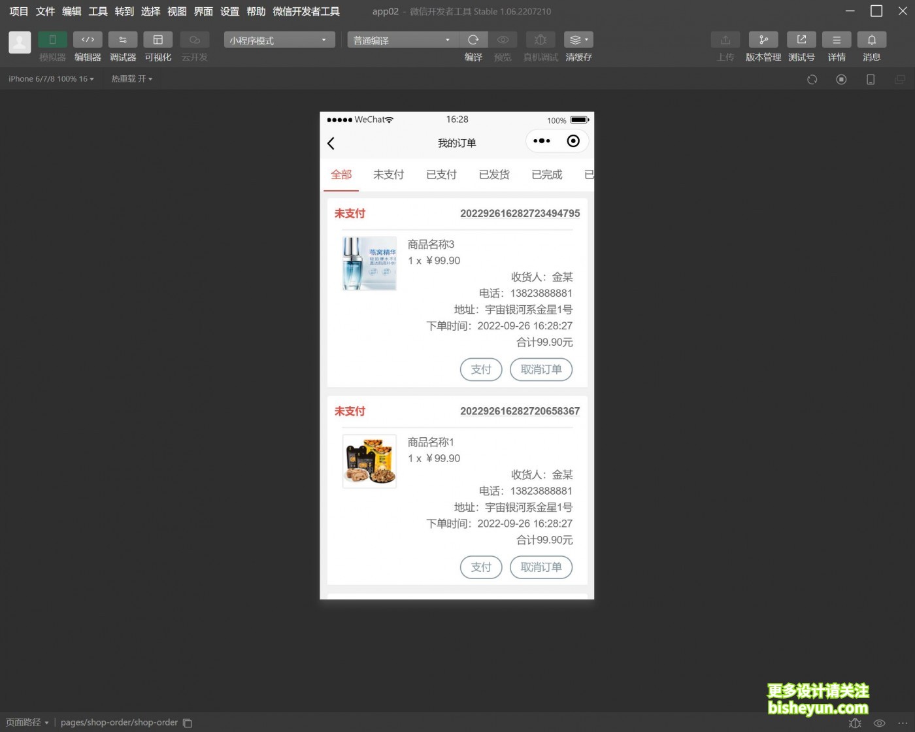Toggle the editor panel button

point(88,40)
